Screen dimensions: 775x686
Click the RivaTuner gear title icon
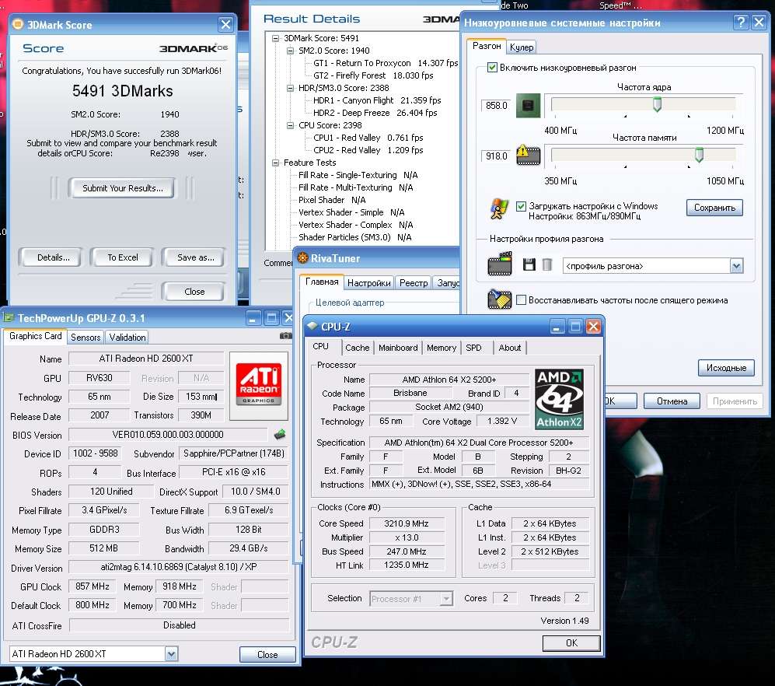coord(302,257)
